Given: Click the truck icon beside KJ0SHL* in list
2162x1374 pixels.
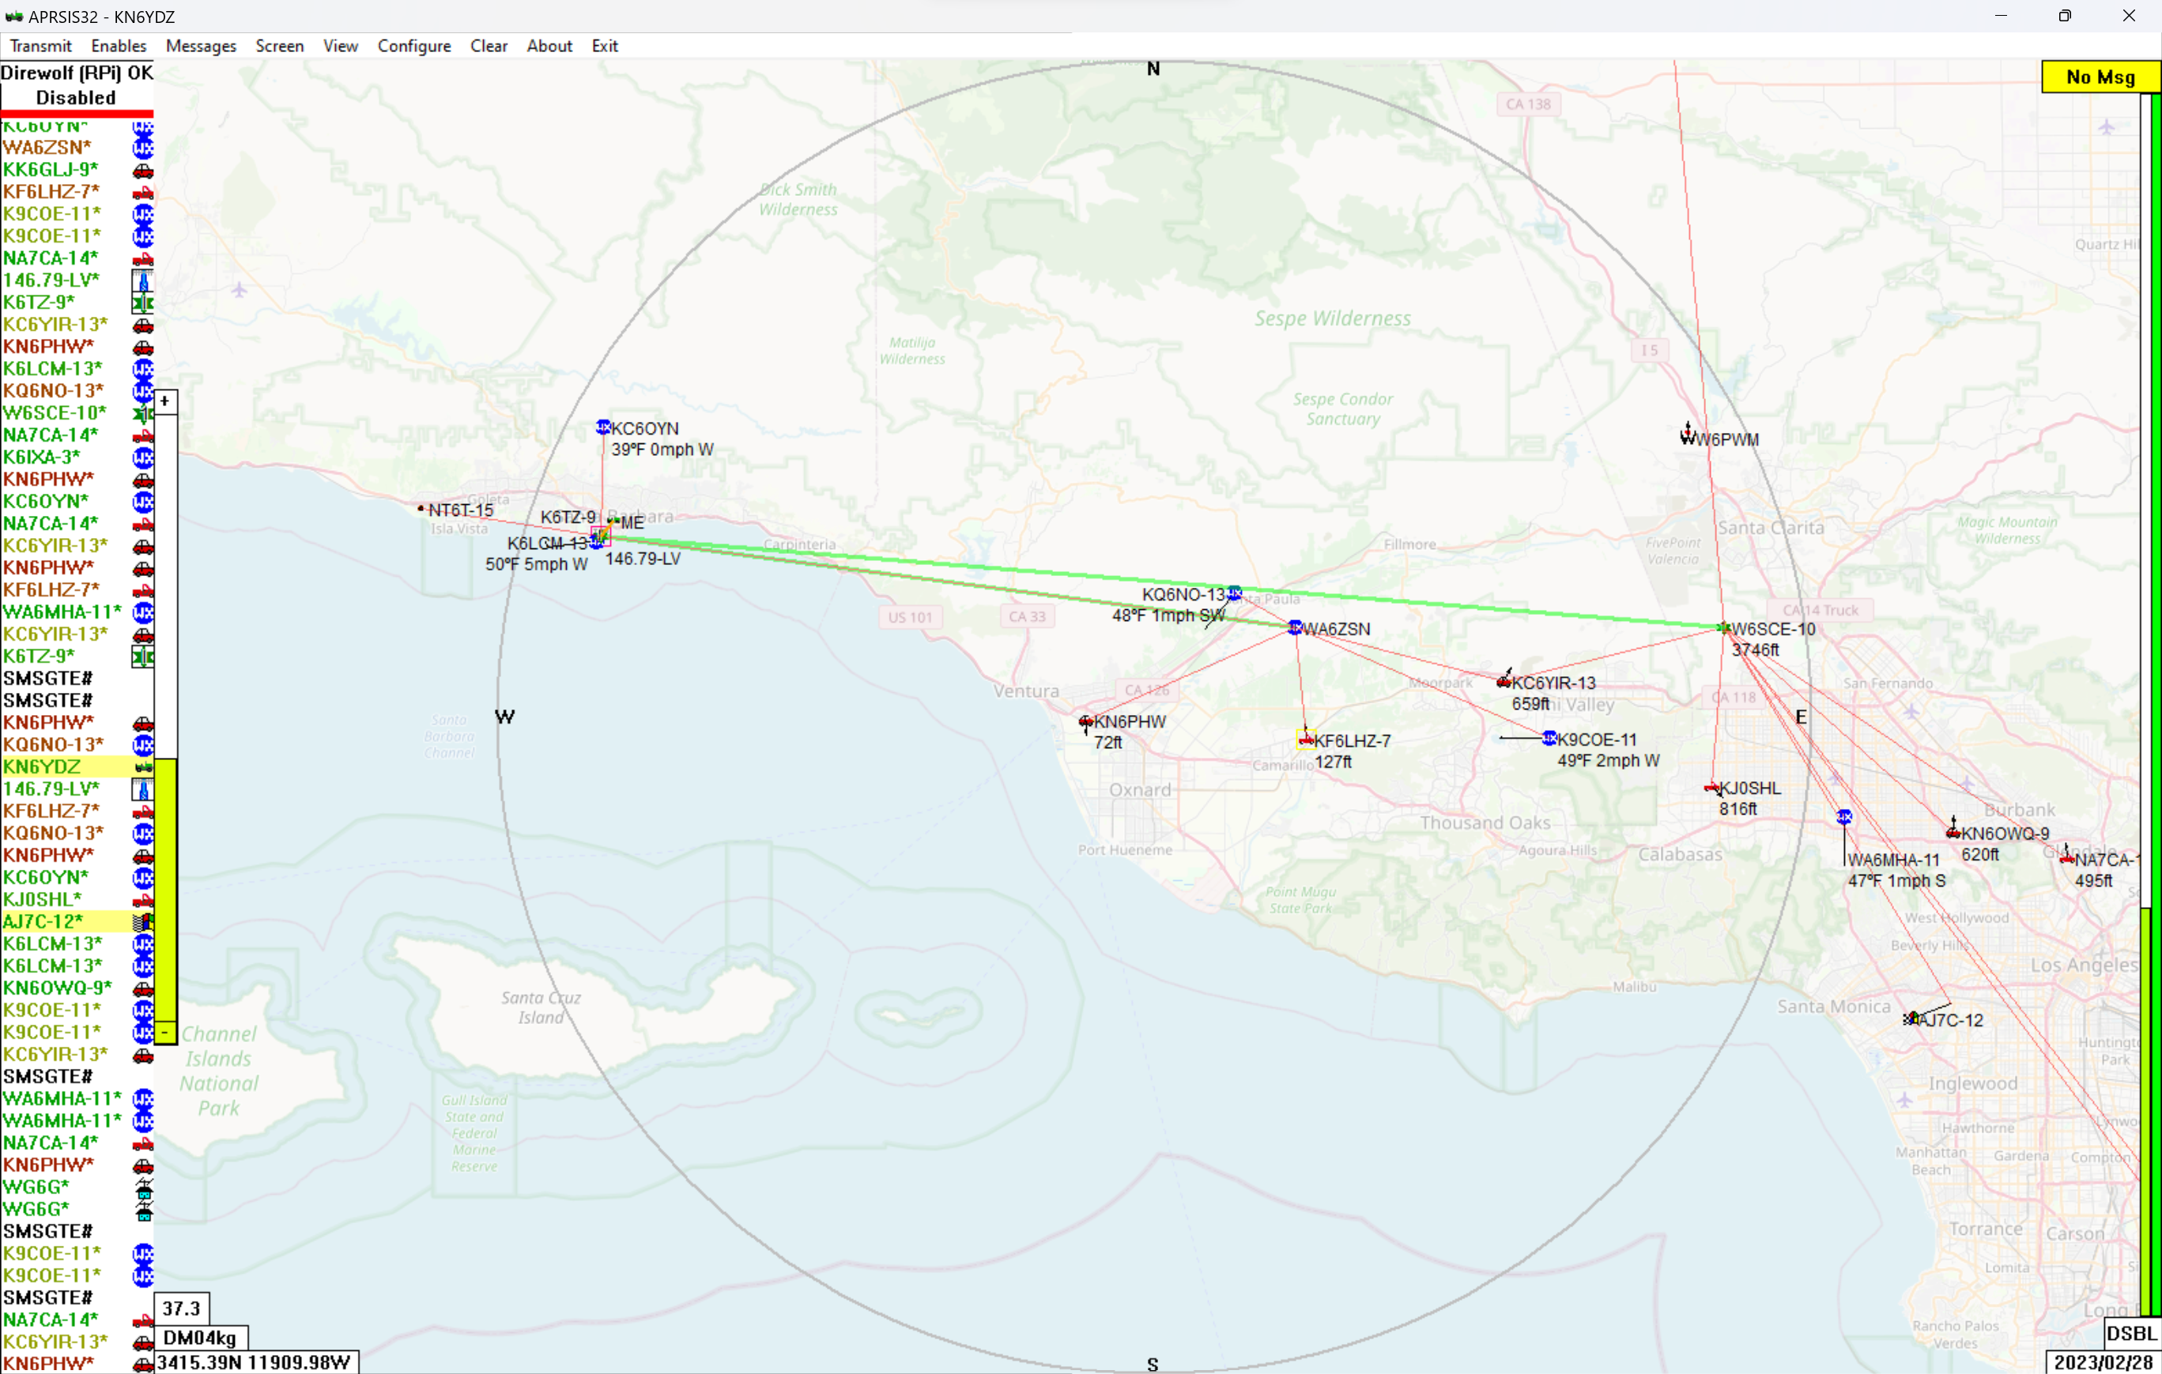Looking at the screenshot, I should tap(143, 900).
